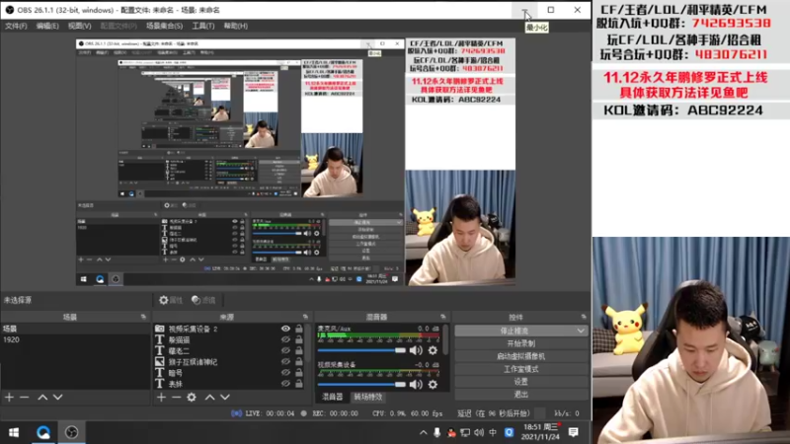
Task: Show the image source with its eye icon
Action: [x=285, y=361]
